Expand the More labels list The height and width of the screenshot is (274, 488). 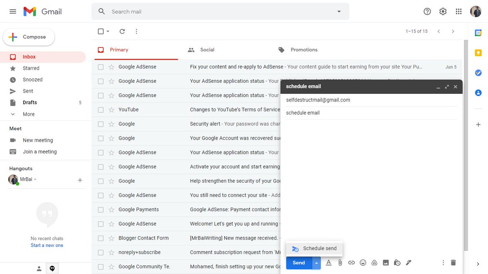(x=28, y=114)
